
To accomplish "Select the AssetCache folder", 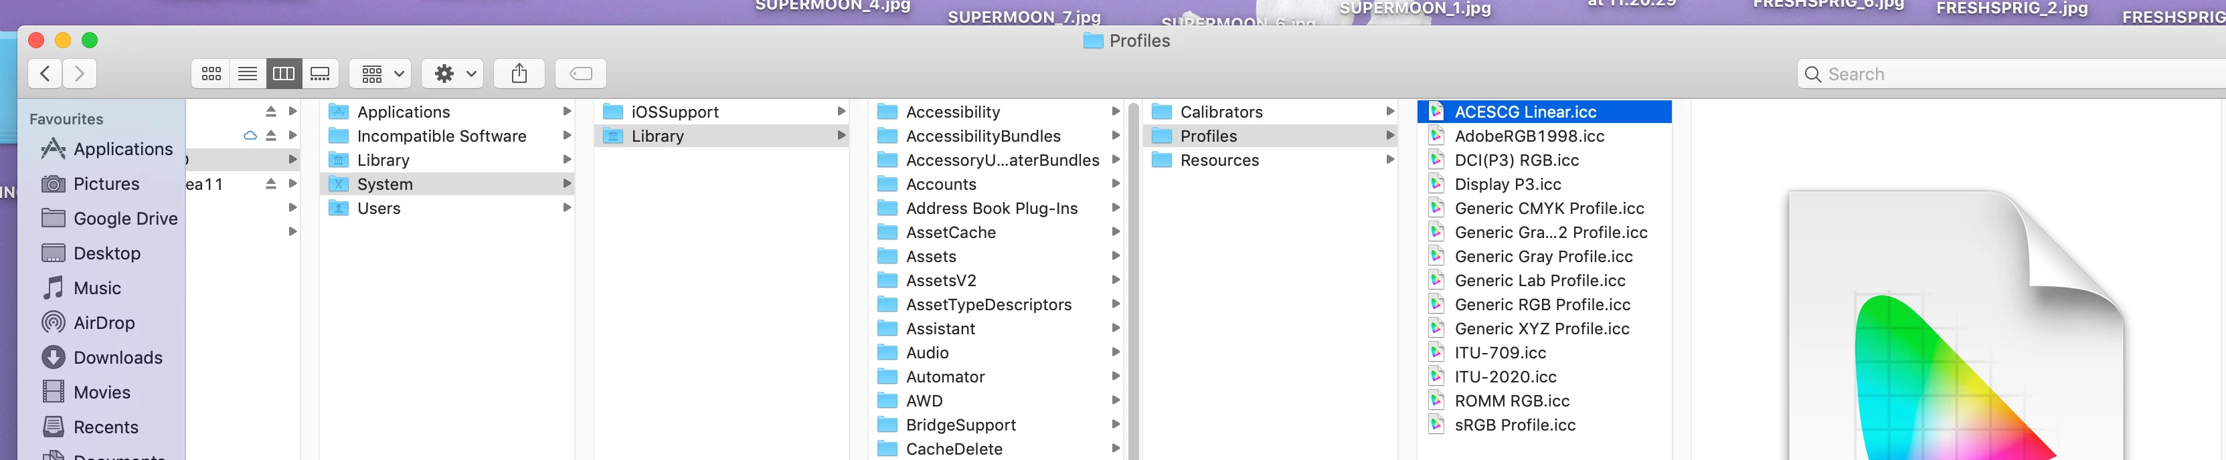I will click(997, 233).
